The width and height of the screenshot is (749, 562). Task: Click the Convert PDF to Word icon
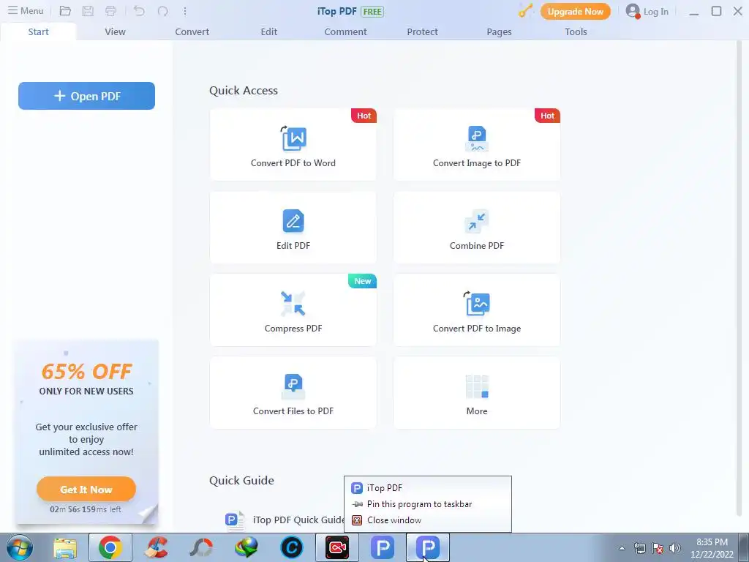point(293,138)
